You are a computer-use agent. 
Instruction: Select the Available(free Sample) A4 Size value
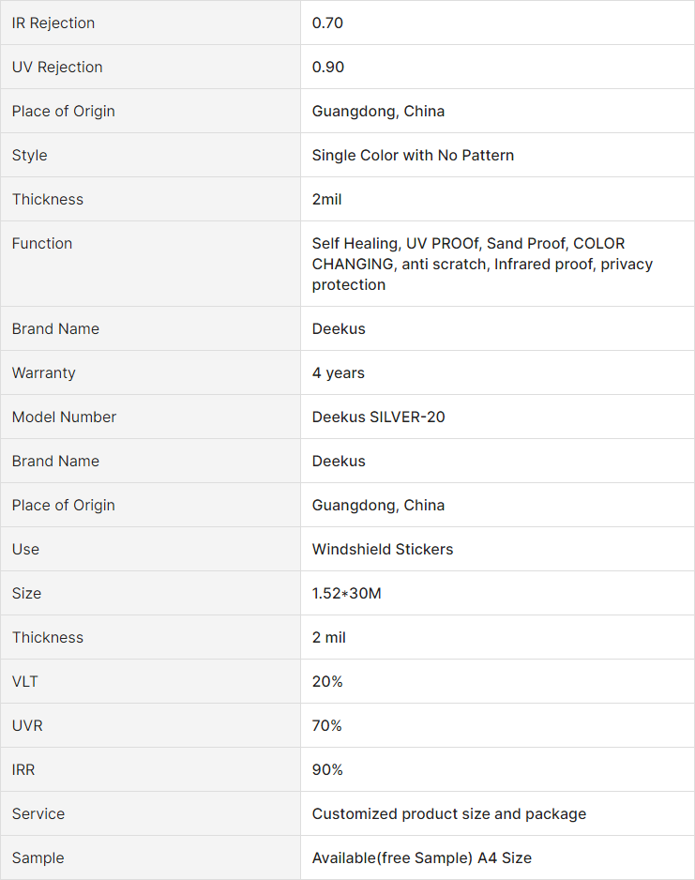(422, 858)
